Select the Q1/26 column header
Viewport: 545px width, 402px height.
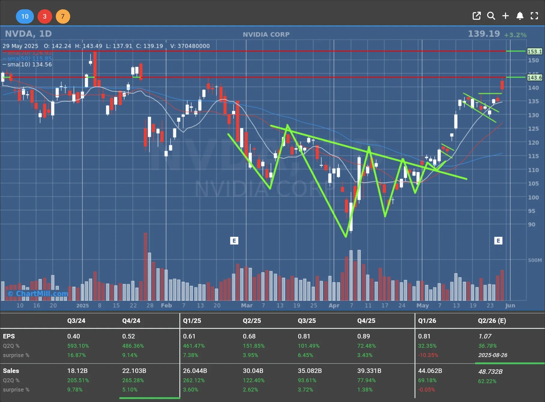[427, 320]
